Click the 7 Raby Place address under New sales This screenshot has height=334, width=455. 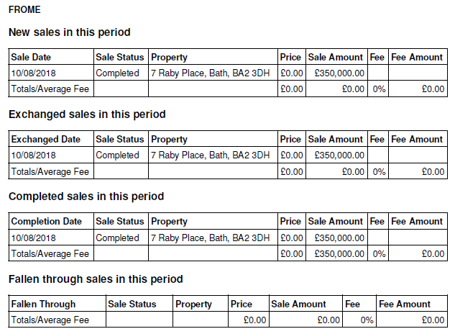click(211, 73)
